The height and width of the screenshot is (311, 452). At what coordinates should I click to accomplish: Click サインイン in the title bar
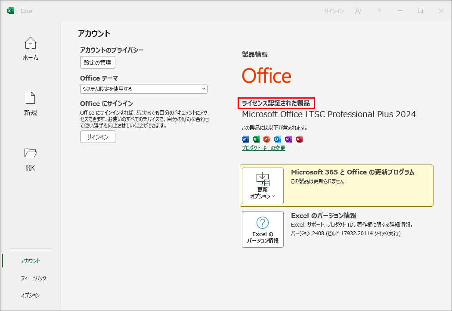(x=334, y=11)
